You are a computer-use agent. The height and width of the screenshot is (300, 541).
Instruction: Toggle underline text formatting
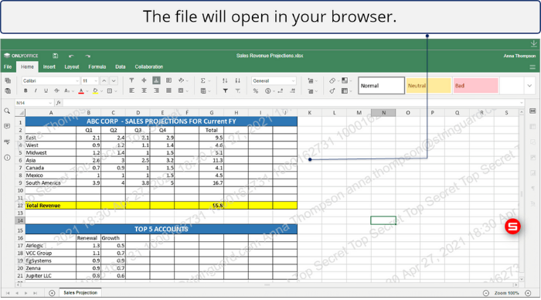pyautogui.click(x=46, y=90)
